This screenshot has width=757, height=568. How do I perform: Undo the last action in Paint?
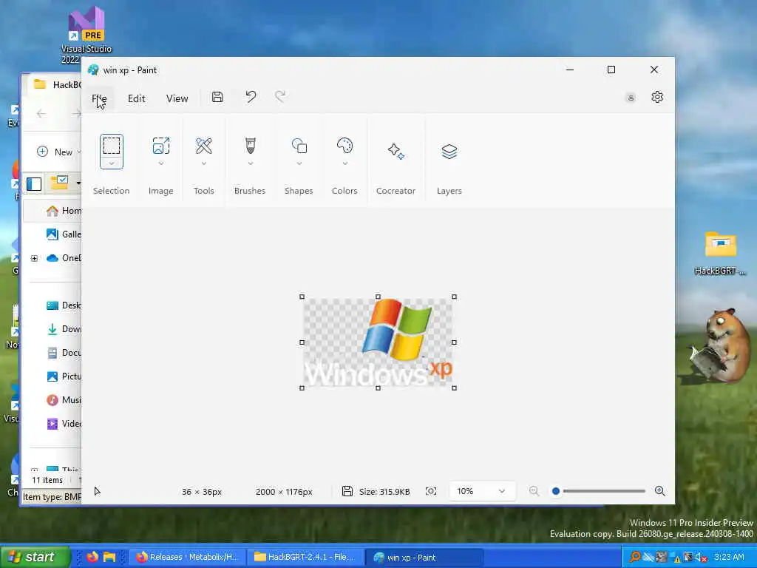251,97
